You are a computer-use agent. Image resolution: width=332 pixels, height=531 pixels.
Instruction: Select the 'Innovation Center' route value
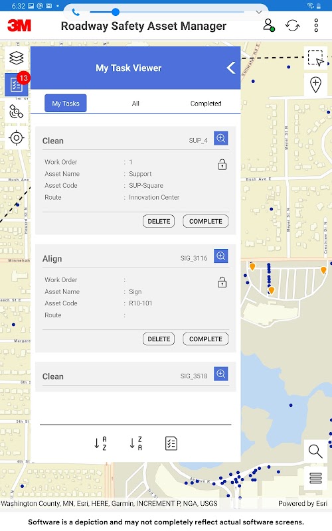(x=154, y=197)
